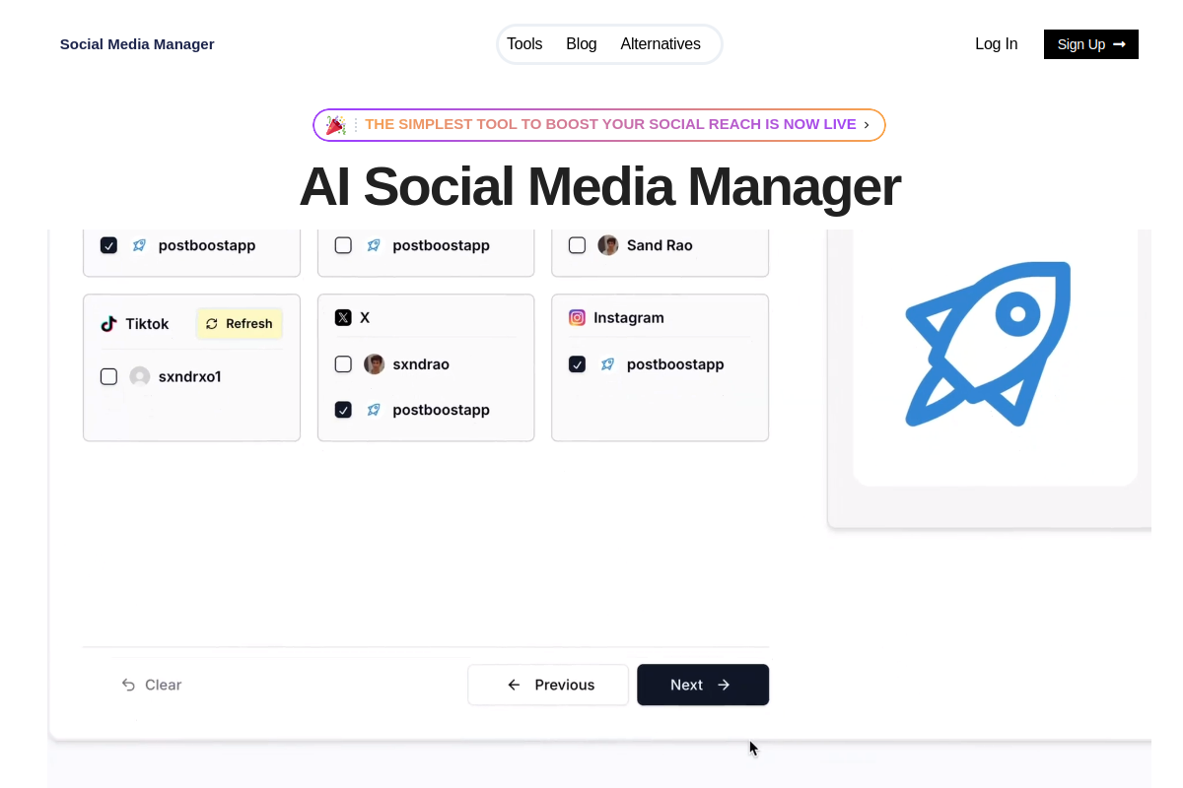Switch to the Blog section
Screen dimensions: 1183x788
point(582,43)
